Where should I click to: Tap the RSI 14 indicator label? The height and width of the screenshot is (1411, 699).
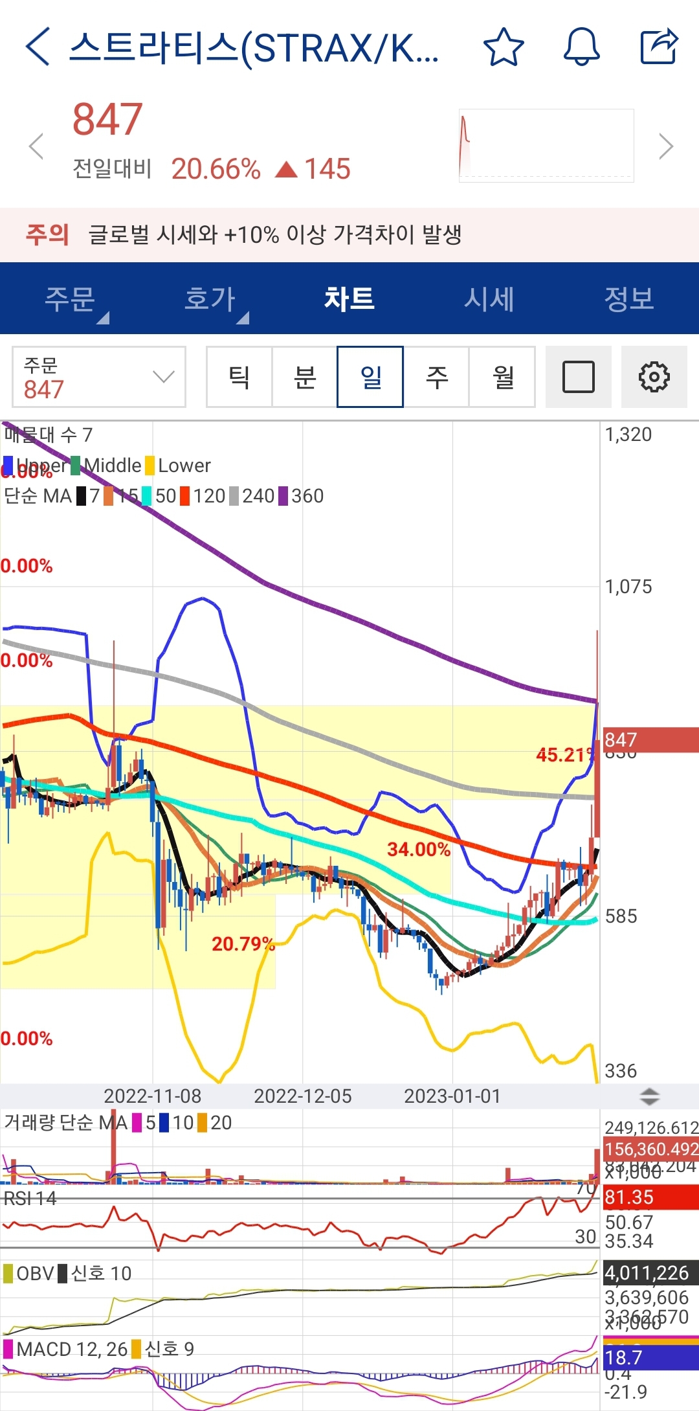[x=30, y=1199]
